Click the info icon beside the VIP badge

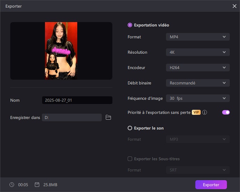coord(204,112)
